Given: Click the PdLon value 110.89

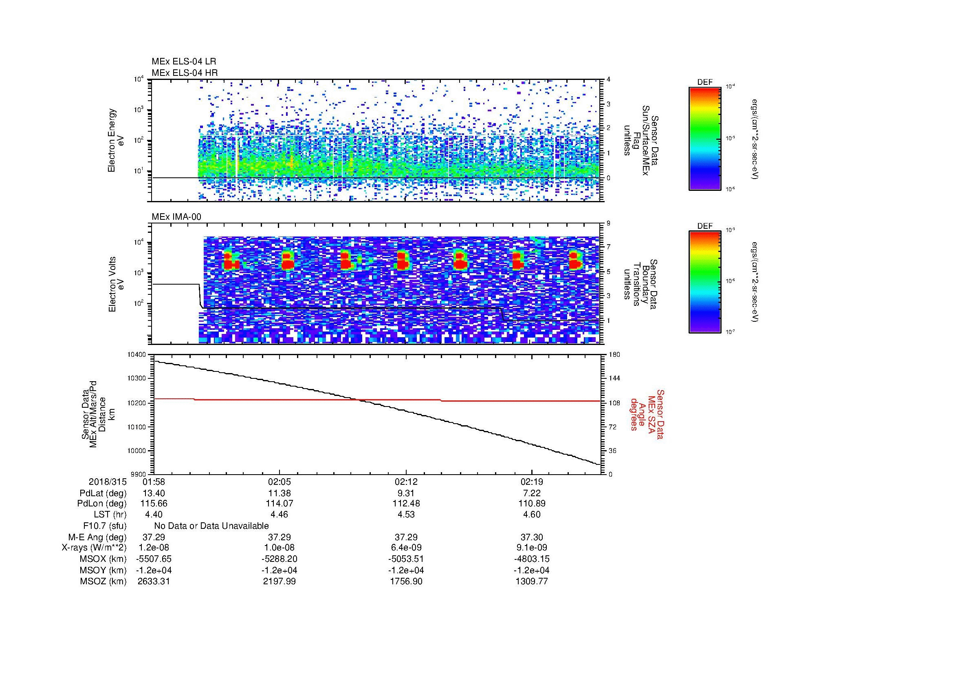Looking at the screenshot, I should click(532, 504).
